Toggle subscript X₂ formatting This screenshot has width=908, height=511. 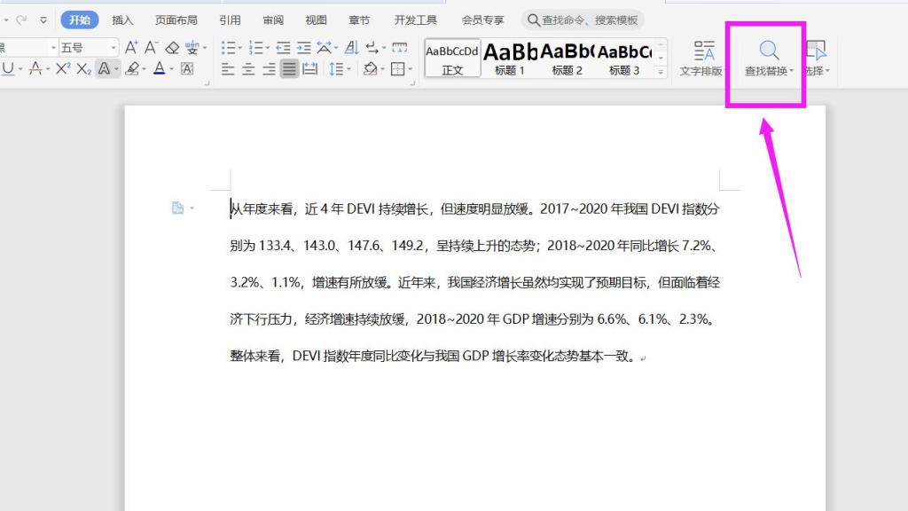click(x=84, y=69)
